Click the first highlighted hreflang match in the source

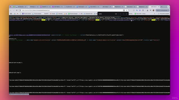click(x=43, y=20)
